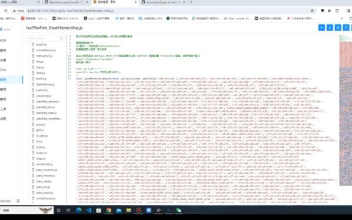Click the code minimap on the right edge
352x220 pixels.
346,111
